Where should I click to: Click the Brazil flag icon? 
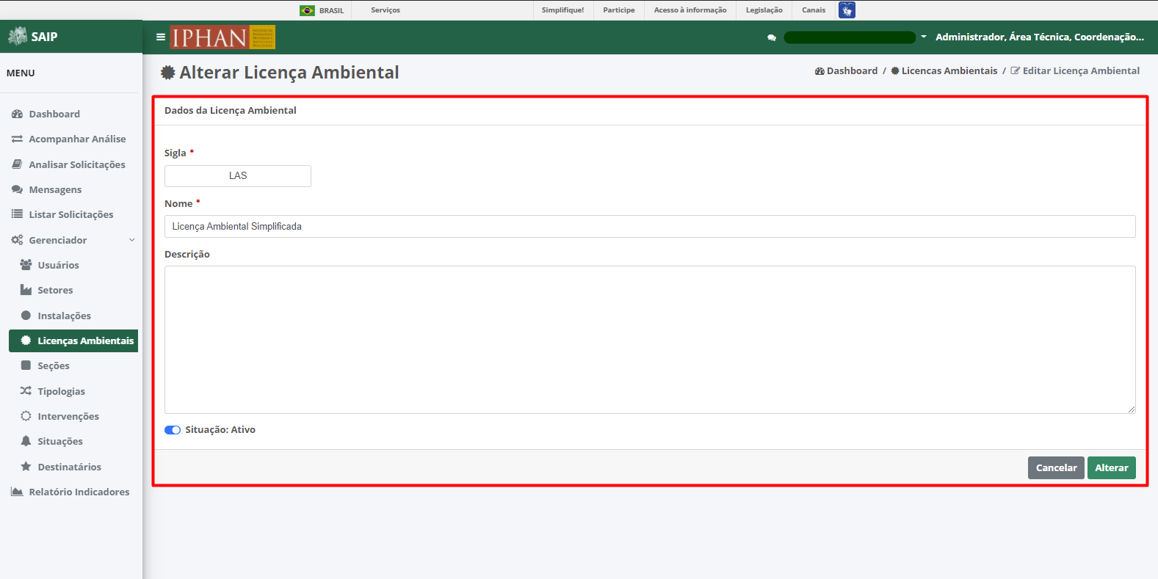tap(307, 10)
